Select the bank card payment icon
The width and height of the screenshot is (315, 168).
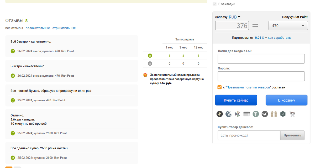pos(247,114)
